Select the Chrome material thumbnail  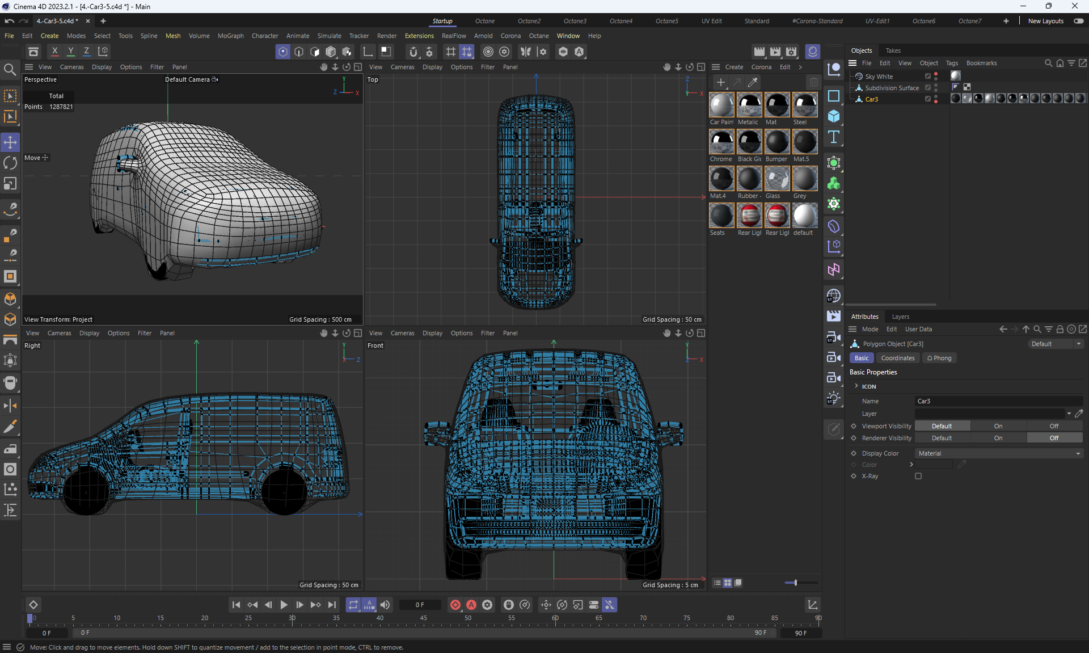721,142
